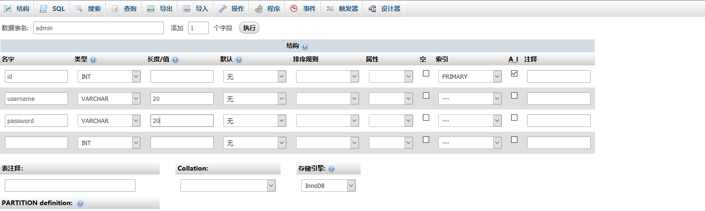Open the 导入 tab
Screen dimensions: 705x211
(195, 9)
